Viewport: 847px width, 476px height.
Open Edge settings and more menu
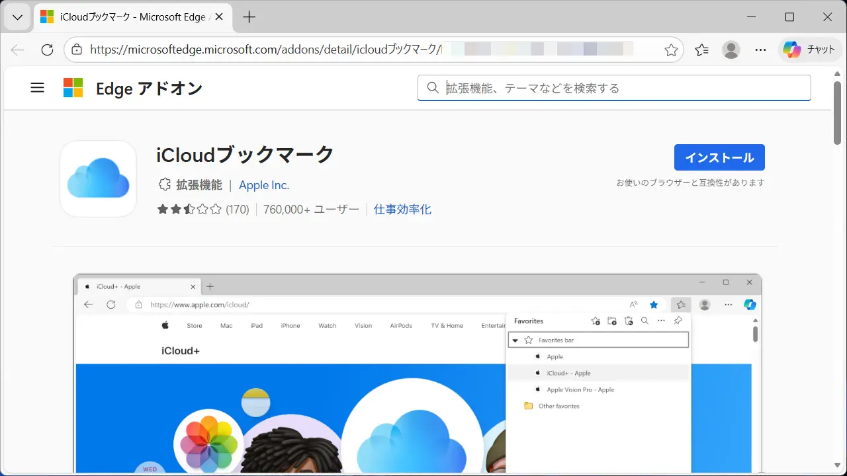tap(761, 50)
